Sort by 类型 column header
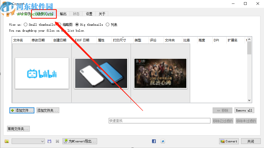 pos(141,40)
